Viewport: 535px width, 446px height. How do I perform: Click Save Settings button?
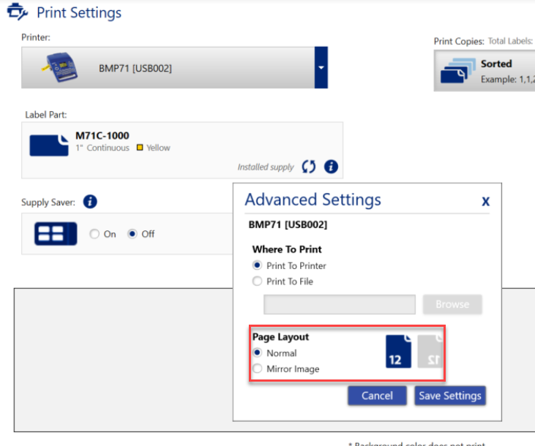(x=449, y=396)
